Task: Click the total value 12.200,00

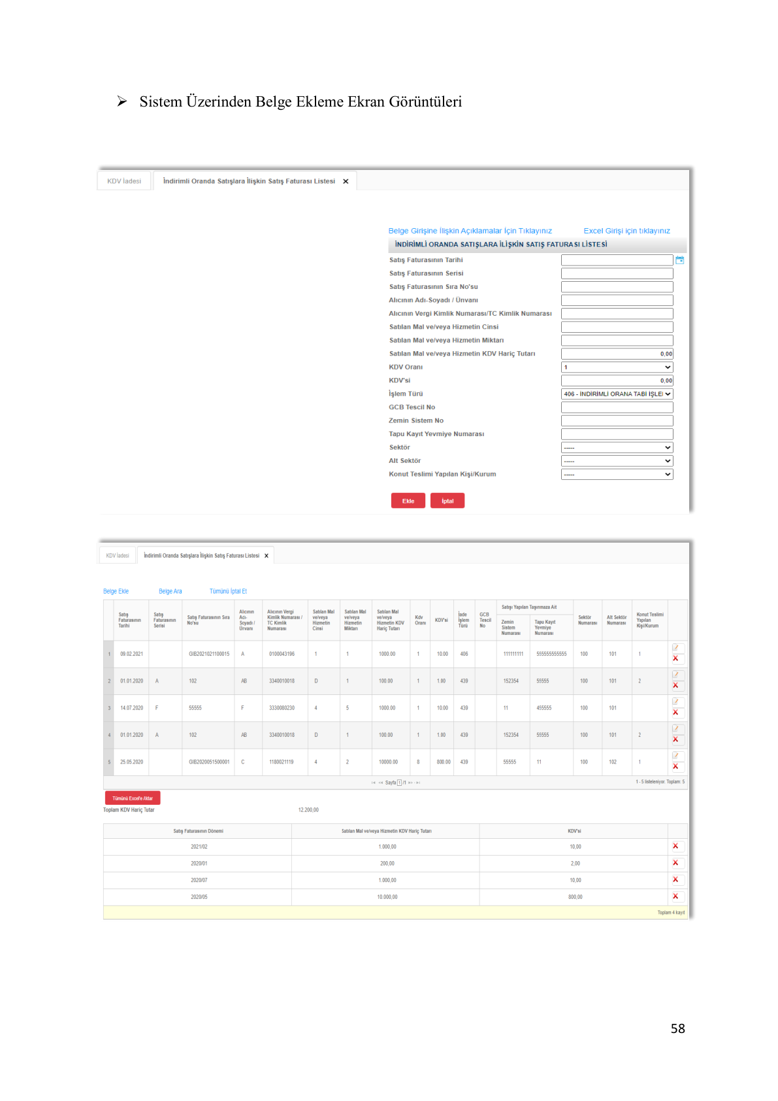Action: click(308, 810)
